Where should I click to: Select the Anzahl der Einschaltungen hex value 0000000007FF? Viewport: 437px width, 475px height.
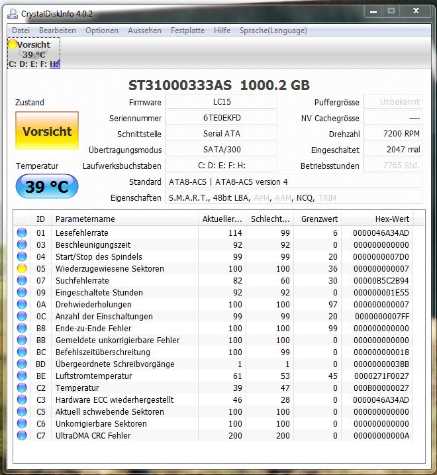[382, 316]
